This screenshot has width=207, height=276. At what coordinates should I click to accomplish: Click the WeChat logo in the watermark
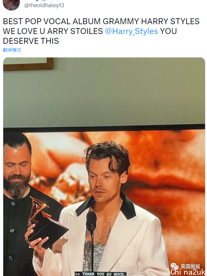[174, 266]
